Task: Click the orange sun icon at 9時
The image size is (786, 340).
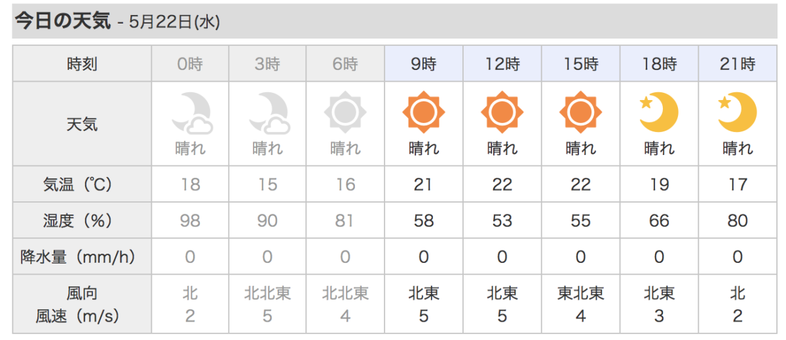Action: (423, 113)
